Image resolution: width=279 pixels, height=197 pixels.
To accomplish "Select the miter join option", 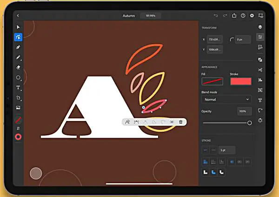I will pos(206,172).
